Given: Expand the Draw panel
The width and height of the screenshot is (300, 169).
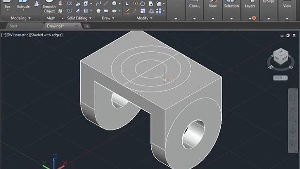Looking at the screenshot, I should click(x=108, y=18).
